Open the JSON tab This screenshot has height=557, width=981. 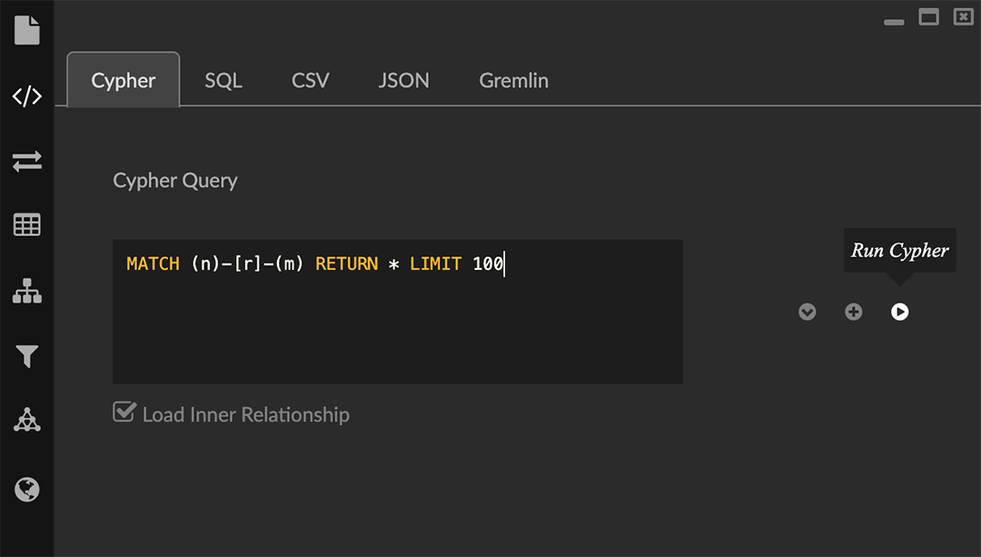point(404,81)
